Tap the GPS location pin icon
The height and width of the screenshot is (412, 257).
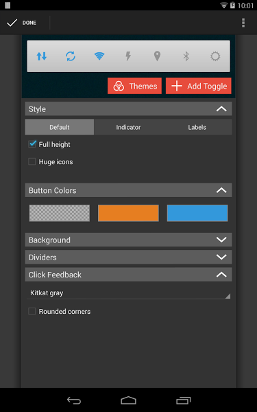pyautogui.click(x=157, y=56)
